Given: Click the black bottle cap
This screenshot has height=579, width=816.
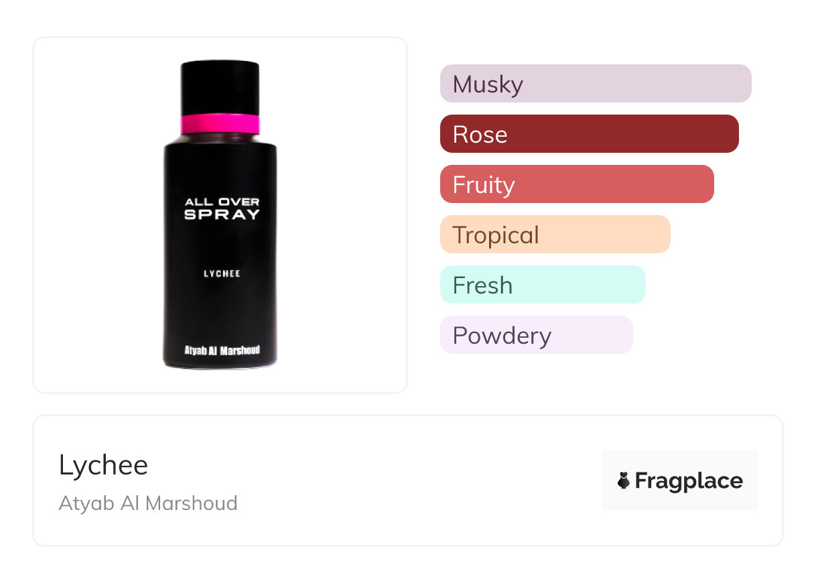Looking at the screenshot, I should click(x=220, y=88).
